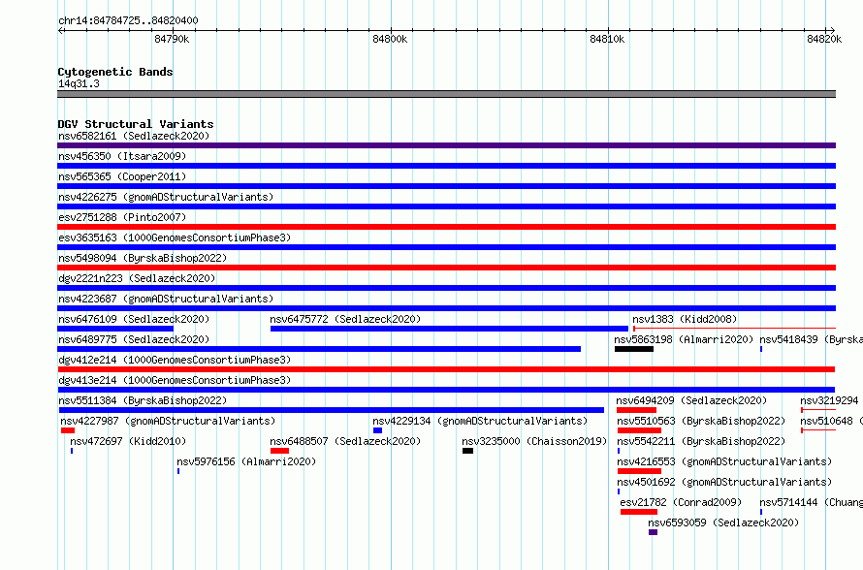Select nsv5510563 (ByrskaBishop2022) label
This screenshot has width=863, height=570.
[x=701, y=421]
